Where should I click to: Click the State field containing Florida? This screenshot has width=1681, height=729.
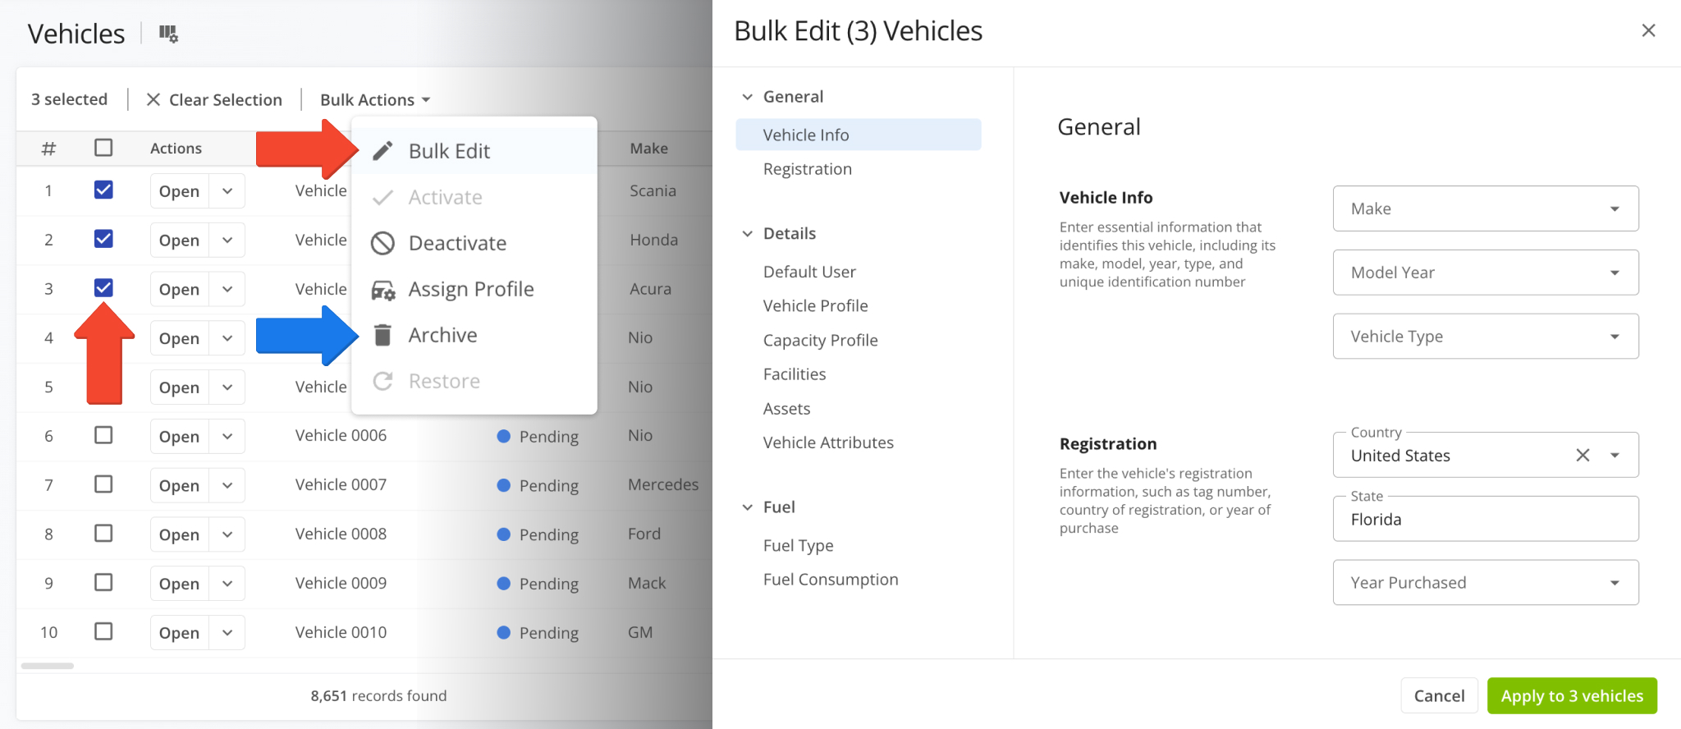point(1486,519)
